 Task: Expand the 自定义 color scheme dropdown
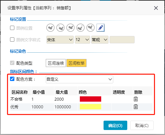79,79
